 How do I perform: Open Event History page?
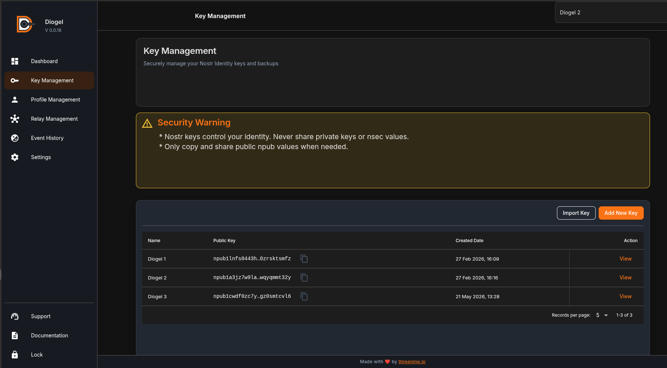pyautogui.click(x=49, y=138)
